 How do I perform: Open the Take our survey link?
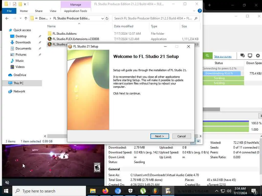223,56
